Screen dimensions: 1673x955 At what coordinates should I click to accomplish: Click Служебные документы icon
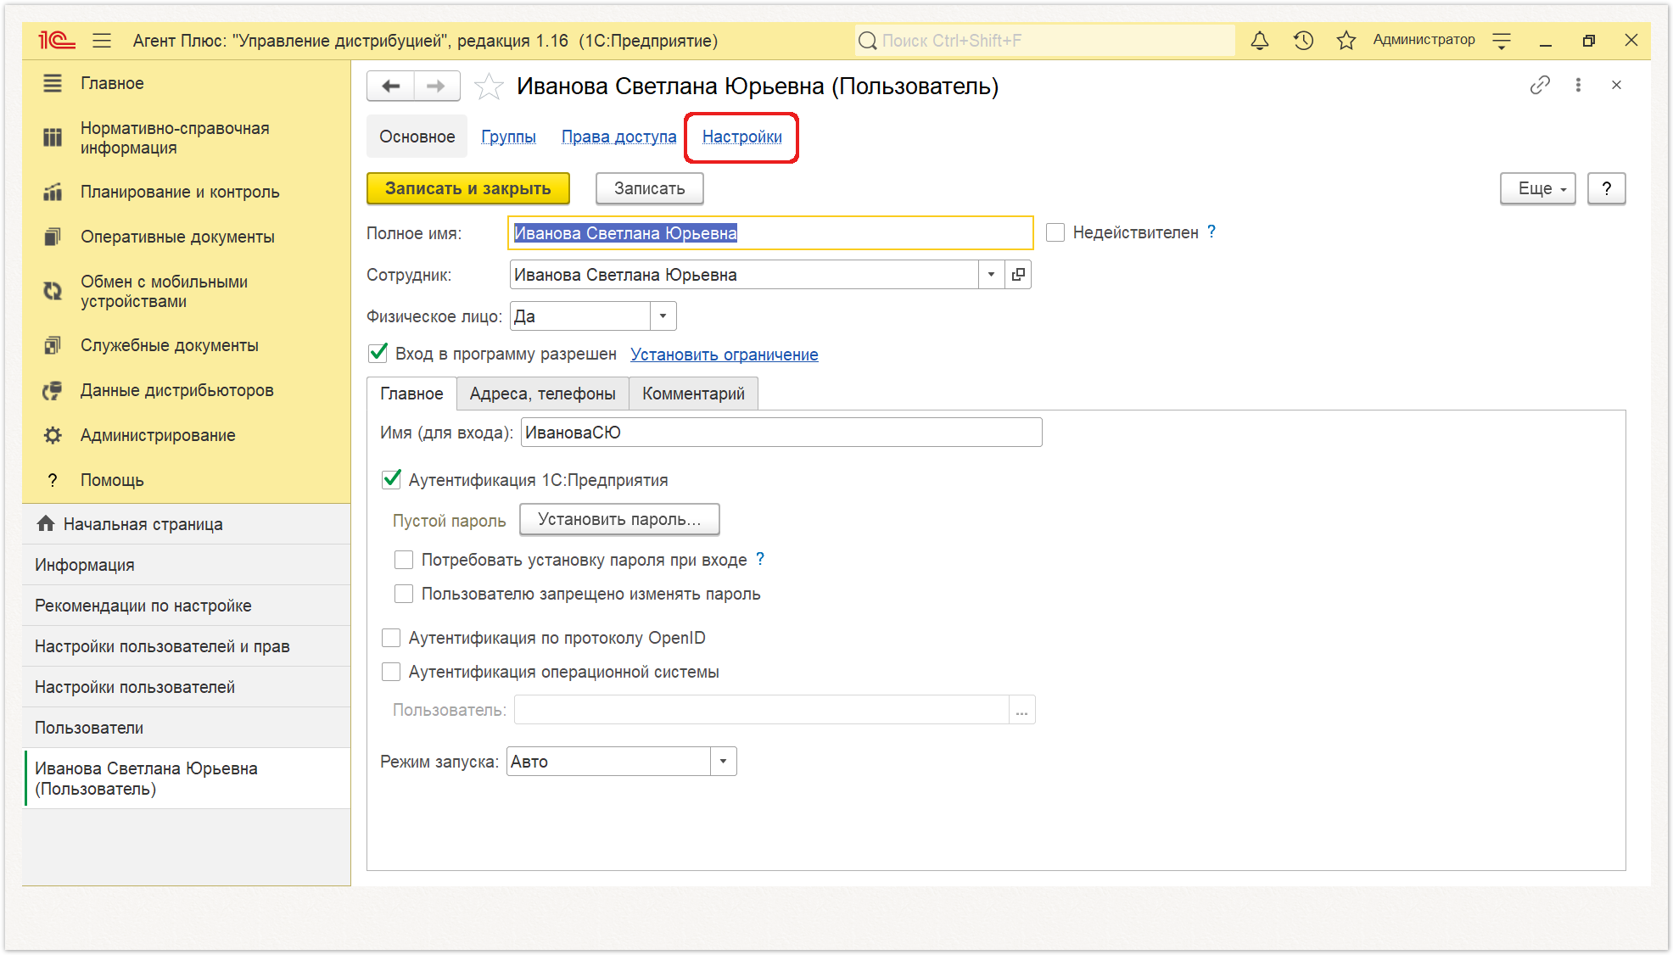53,345
